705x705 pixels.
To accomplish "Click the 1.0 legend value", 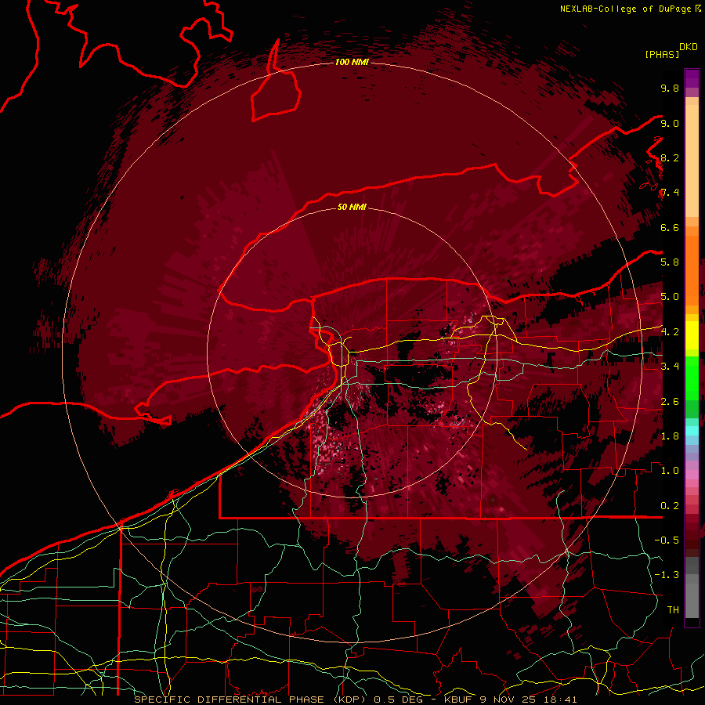I will pos(670,471).
